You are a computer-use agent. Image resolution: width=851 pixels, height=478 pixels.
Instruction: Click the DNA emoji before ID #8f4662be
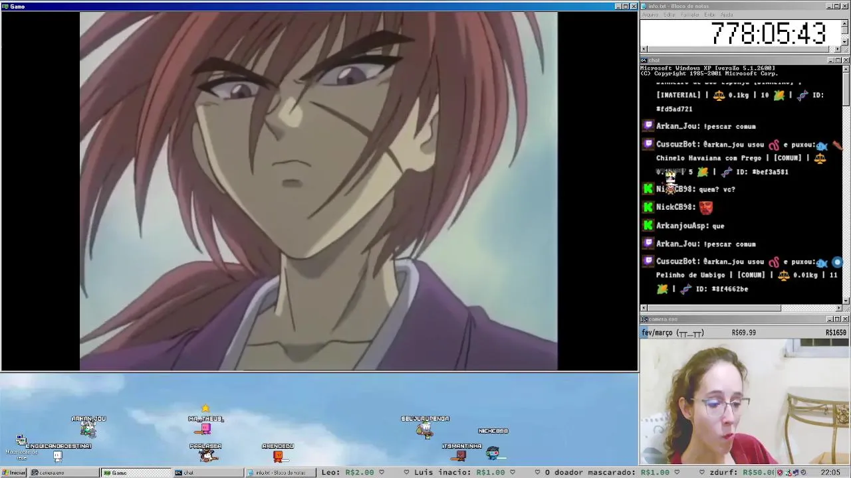tap(686, 289)
